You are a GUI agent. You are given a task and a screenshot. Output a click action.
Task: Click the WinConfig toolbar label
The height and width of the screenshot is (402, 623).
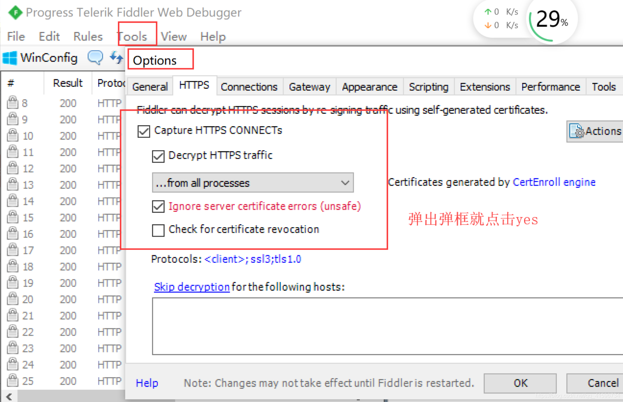(x=49, y=58)
